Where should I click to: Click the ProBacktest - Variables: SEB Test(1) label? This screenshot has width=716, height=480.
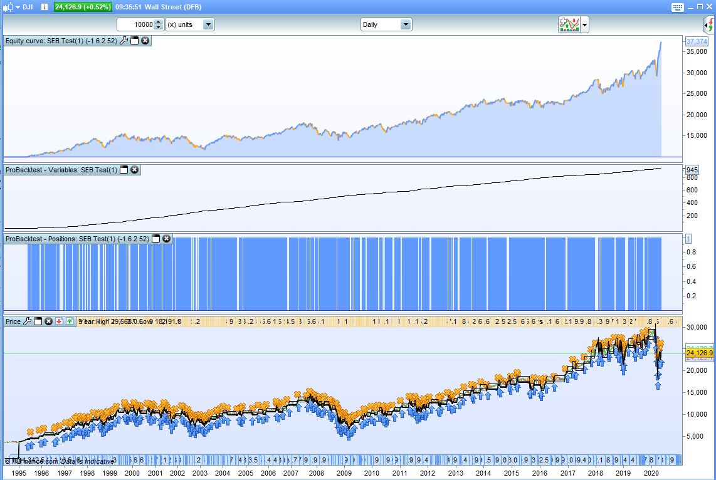(61, 170)
